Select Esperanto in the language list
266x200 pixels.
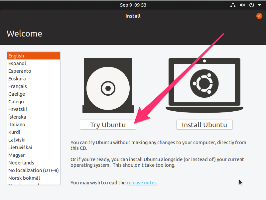[x=34, y=71]
